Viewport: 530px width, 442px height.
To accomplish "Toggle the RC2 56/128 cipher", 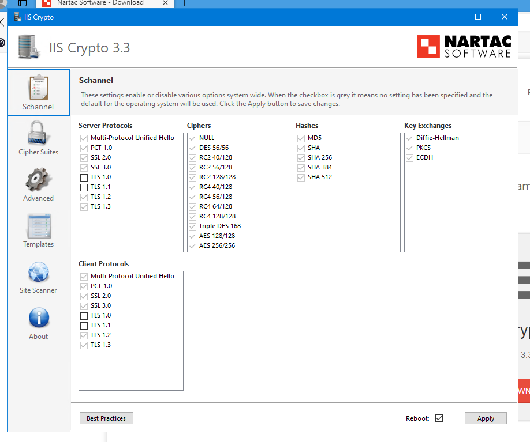I will point(193,168).
